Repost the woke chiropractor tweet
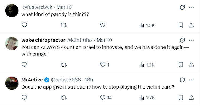 (x=63, y=64)
